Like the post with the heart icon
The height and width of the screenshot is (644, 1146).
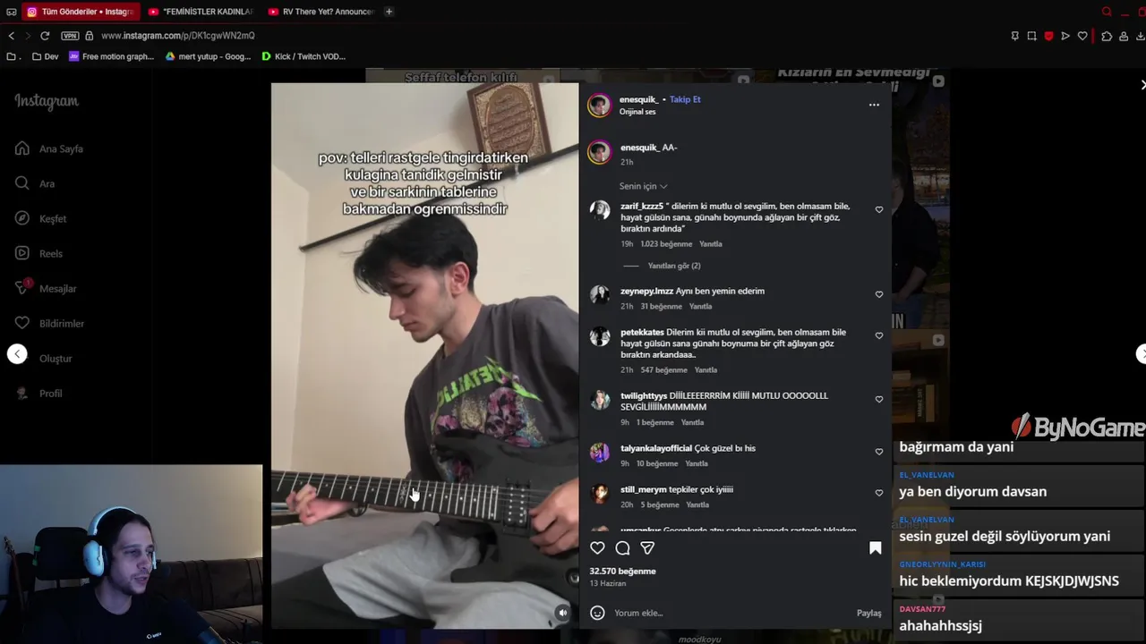(597, 548)
